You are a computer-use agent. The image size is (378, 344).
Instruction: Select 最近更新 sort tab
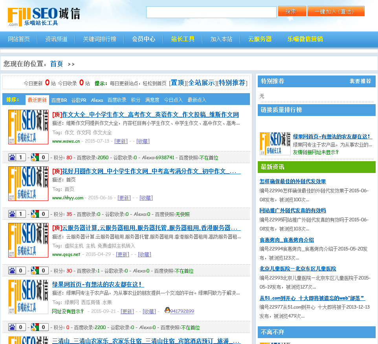pos(37,100)
